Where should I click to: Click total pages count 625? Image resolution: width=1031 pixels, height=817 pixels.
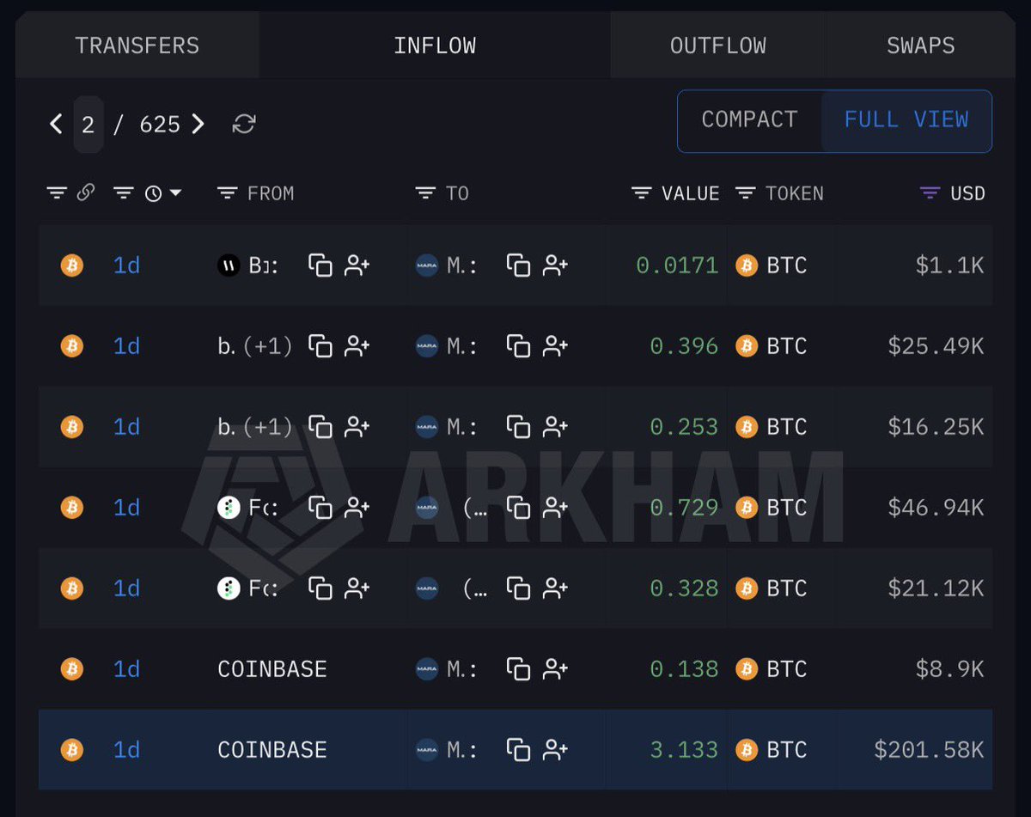pos(160,125)
